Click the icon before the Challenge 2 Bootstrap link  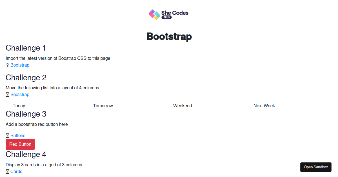click(x=7, y=94)
